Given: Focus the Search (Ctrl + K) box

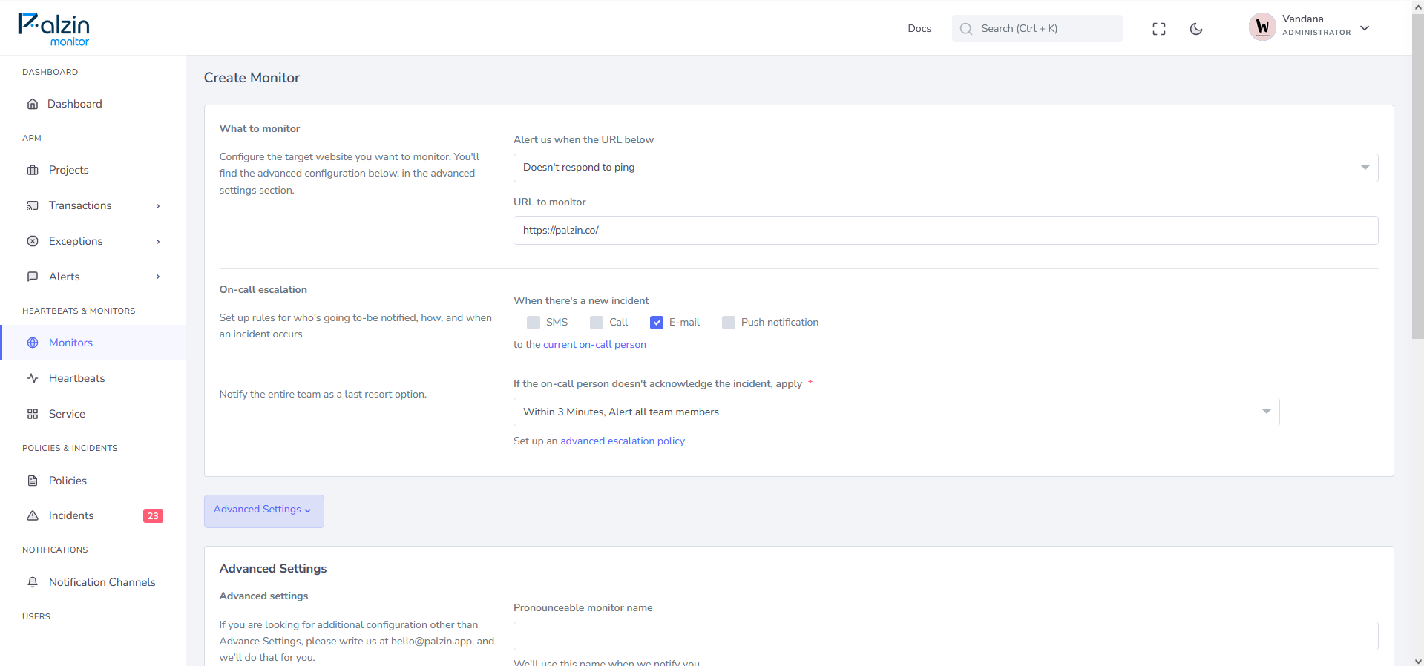Looking at the screenshot, I should pyautogui.click(x=1037, y=28).
